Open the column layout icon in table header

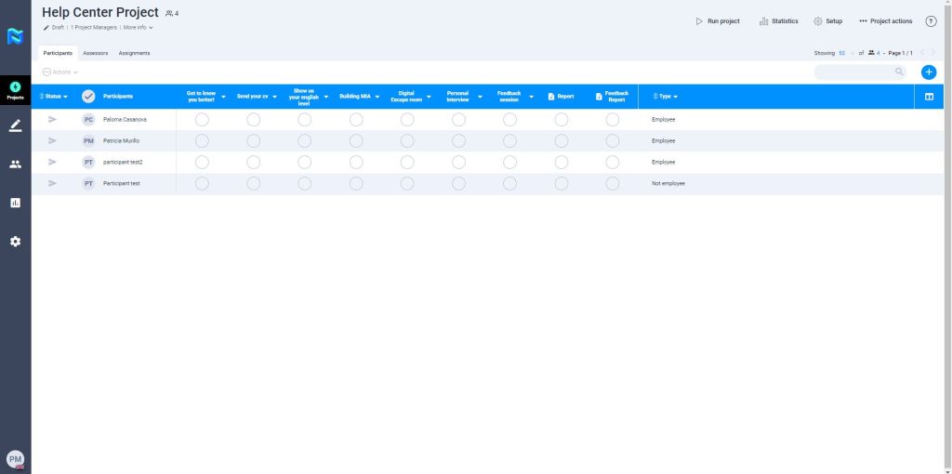pos(929,97)
